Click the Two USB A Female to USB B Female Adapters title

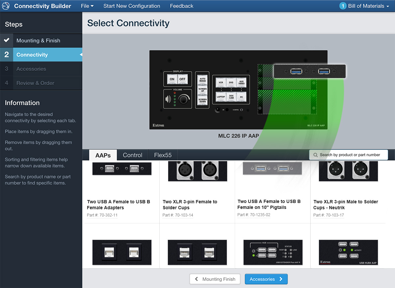click(x=118, y=205)
